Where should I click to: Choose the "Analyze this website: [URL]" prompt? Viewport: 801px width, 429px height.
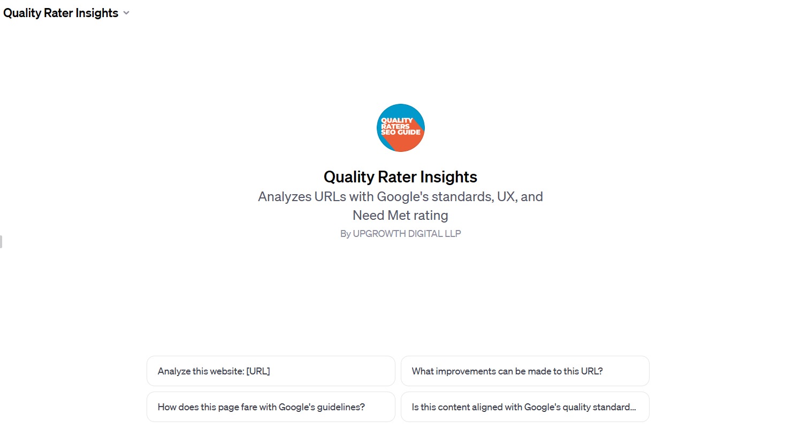[271, 371]
